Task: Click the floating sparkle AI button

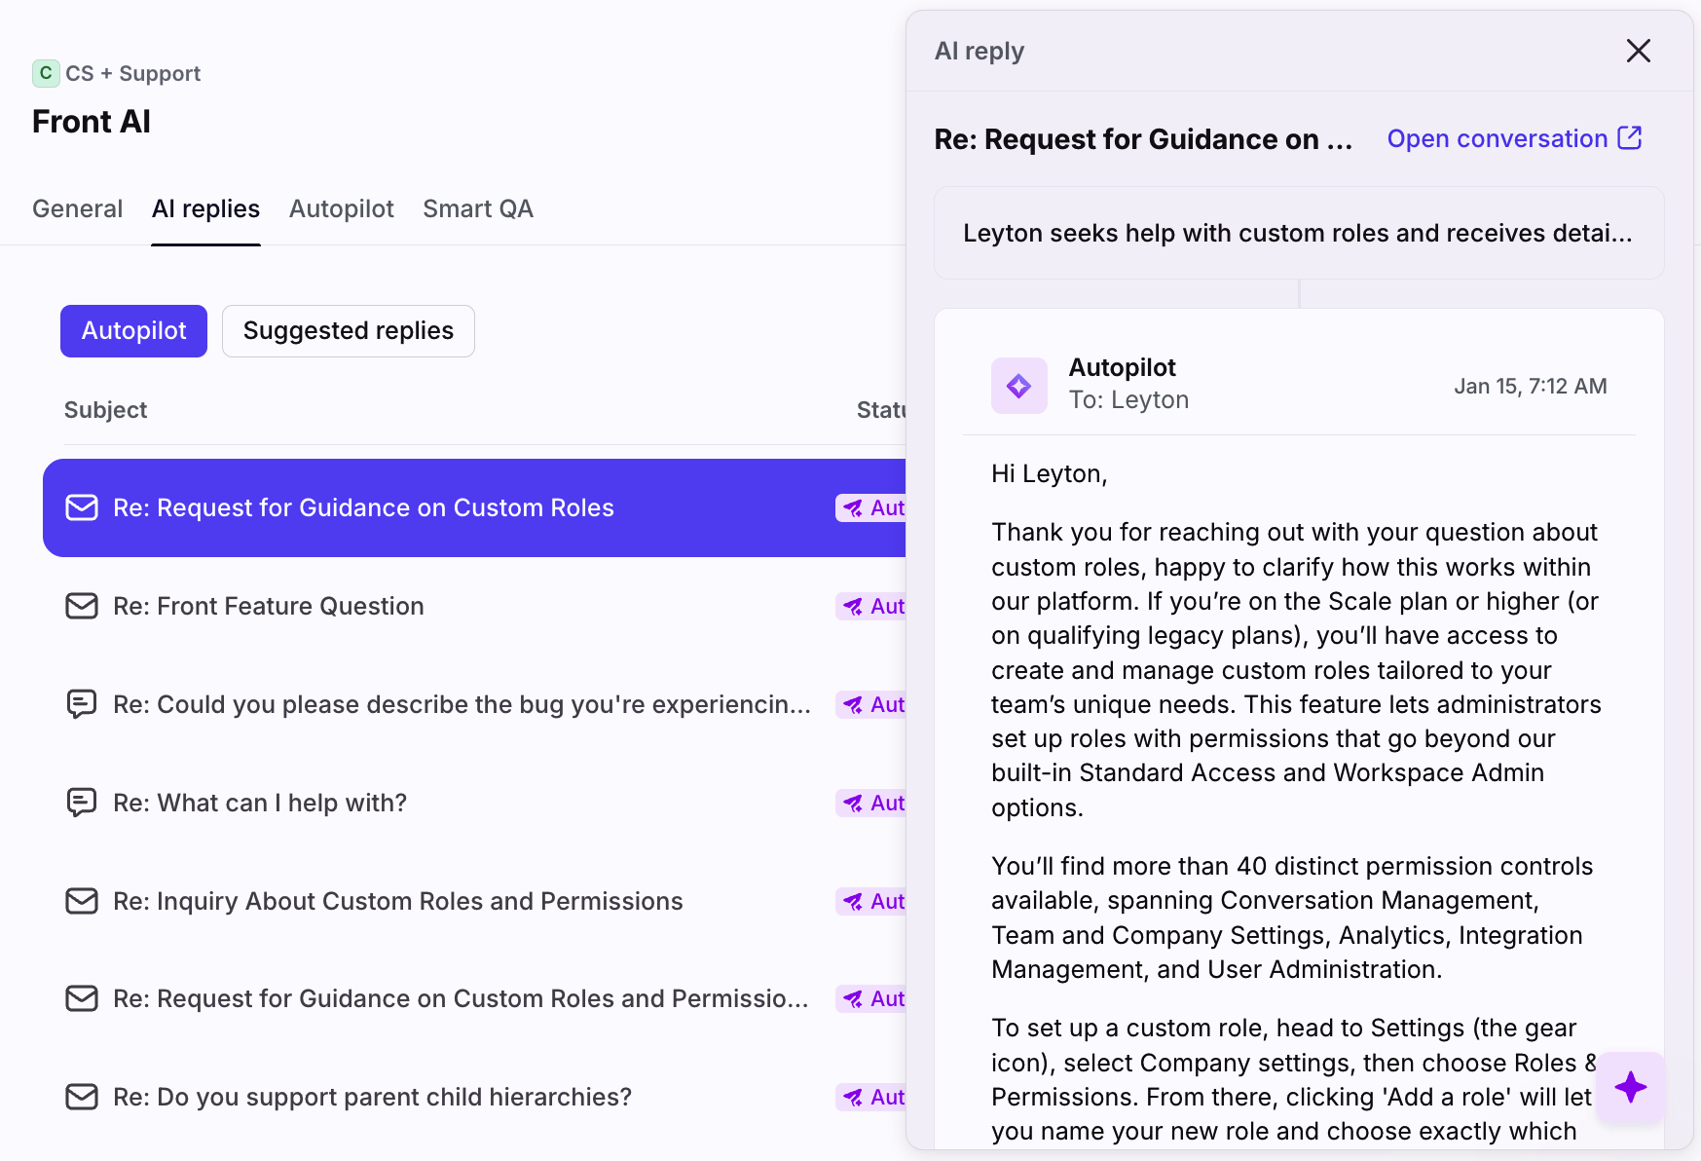Action: [1630, 1087]
